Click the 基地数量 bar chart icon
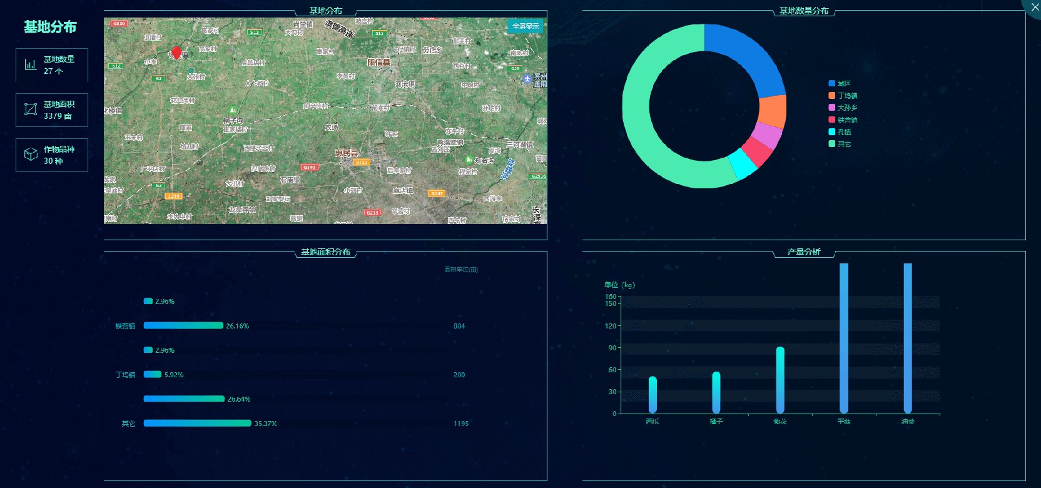This screenshot has width=1041, height=488. point(30,64)
